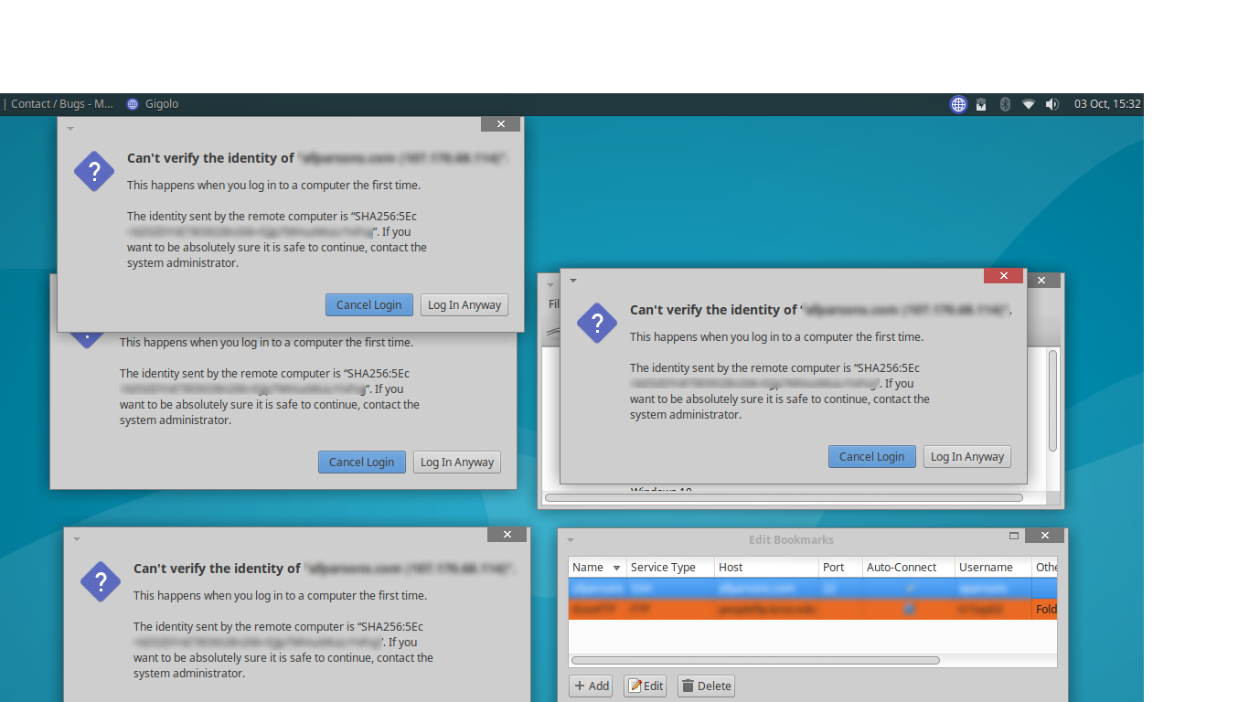Open window menu triangle of Edit Bookmarks titlebar
Image resolution: width=1249 pixels, height=702 pixels.
click(571, 540)
